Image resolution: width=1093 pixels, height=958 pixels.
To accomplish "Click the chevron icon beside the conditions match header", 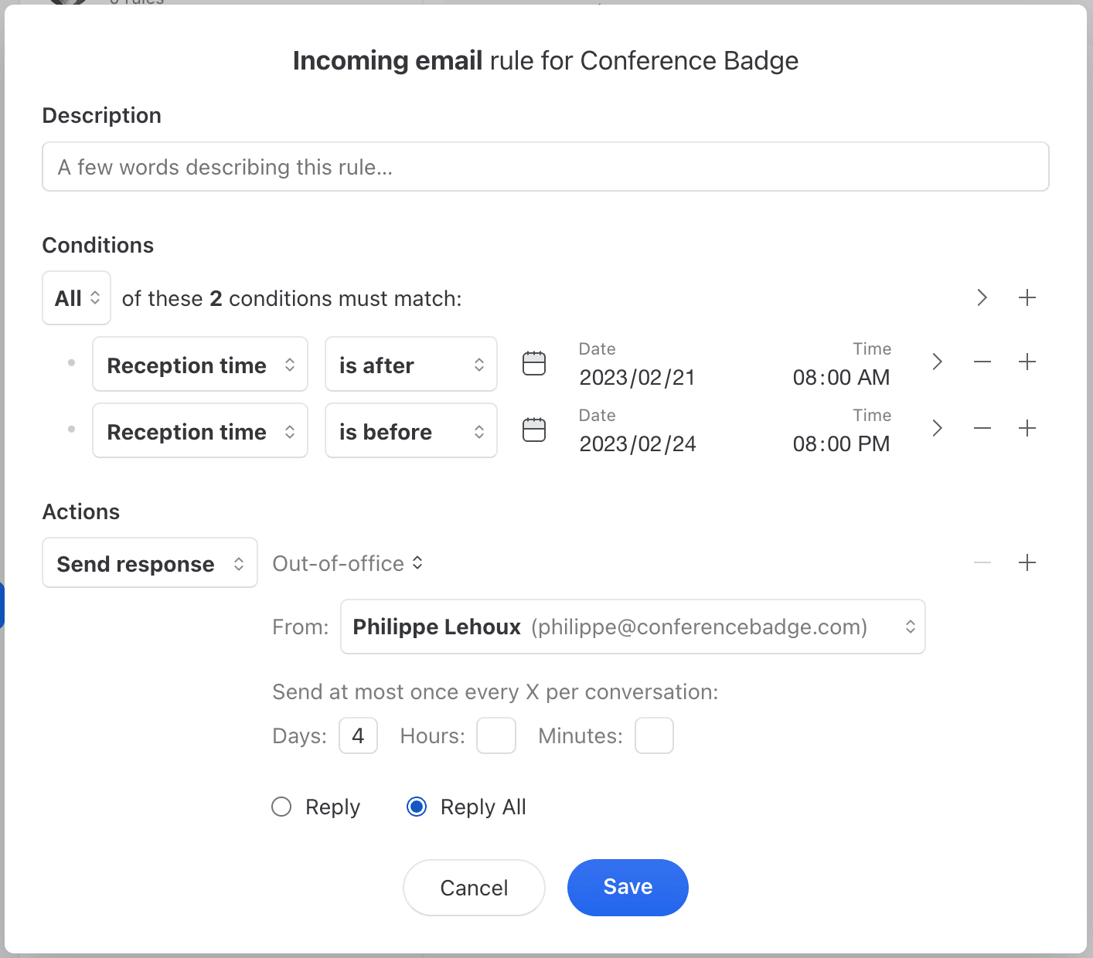I will coord(982,297).
